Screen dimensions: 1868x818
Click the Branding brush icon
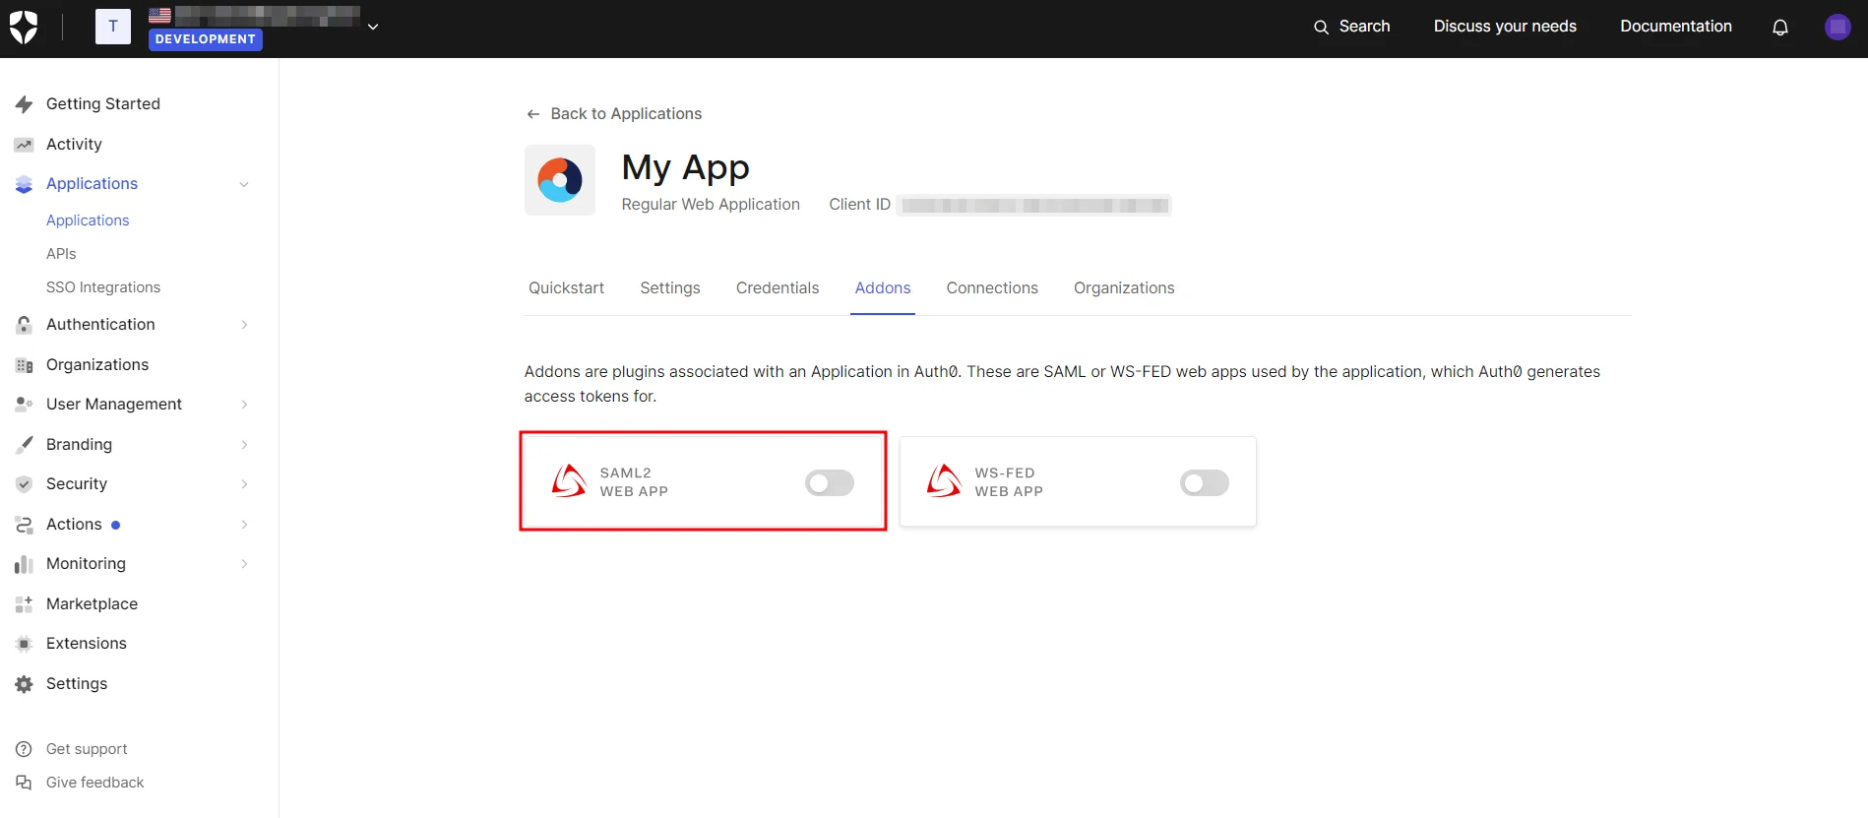point(25,445)
